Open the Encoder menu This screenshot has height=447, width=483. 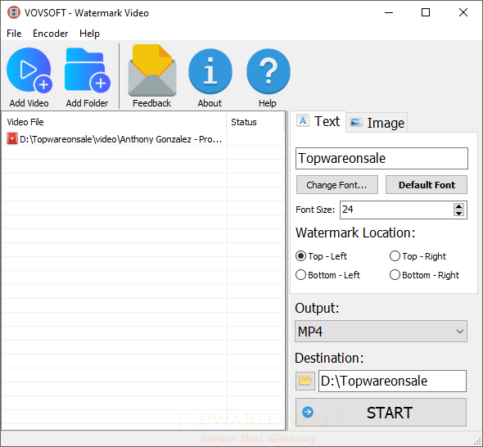click(50, 34)
